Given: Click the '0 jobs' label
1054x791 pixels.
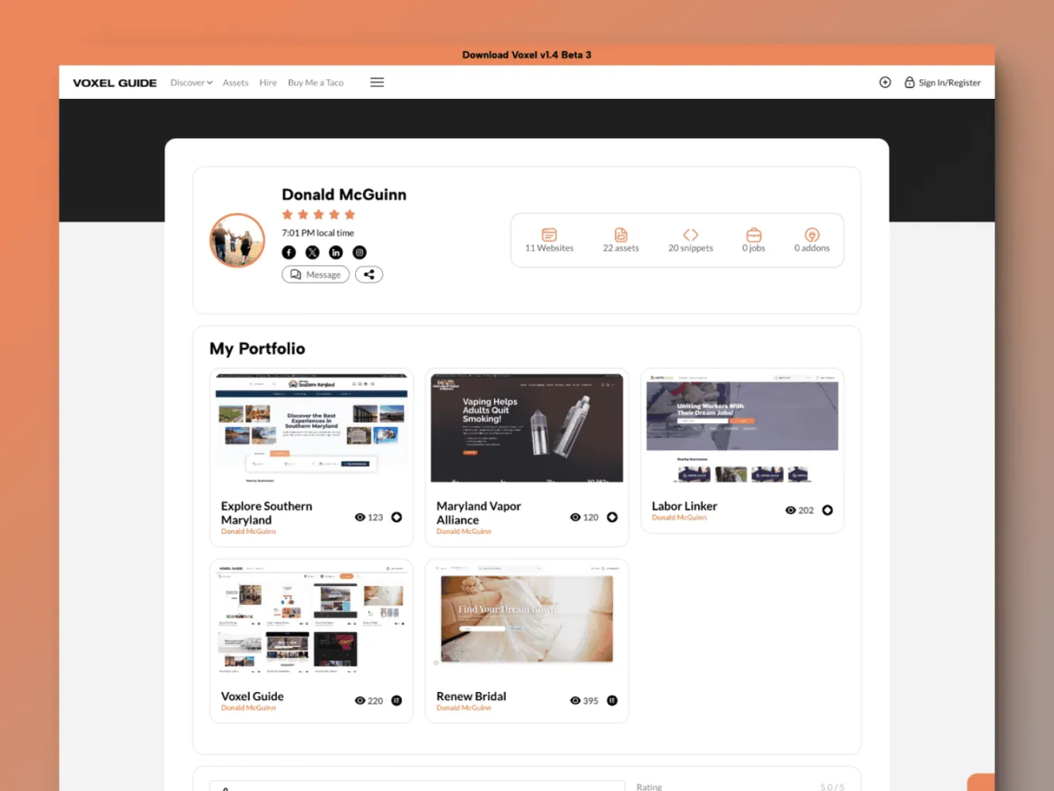Looking at the screenshot, I should coord(754,248).
